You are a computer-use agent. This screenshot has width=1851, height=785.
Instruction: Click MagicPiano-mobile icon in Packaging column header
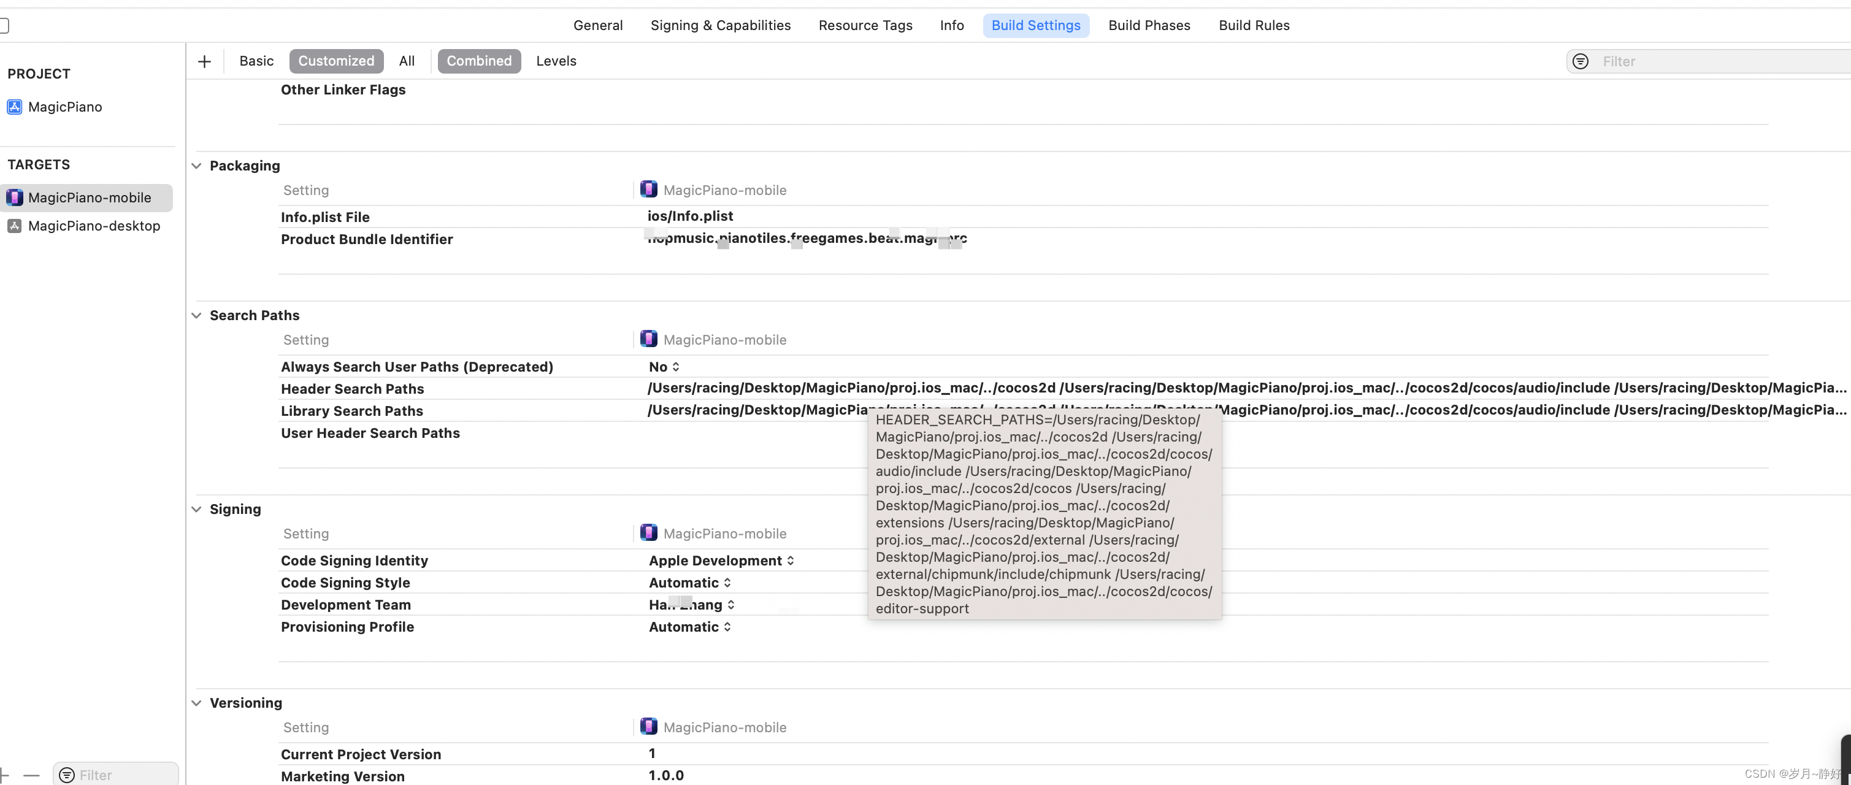point(648,189)
